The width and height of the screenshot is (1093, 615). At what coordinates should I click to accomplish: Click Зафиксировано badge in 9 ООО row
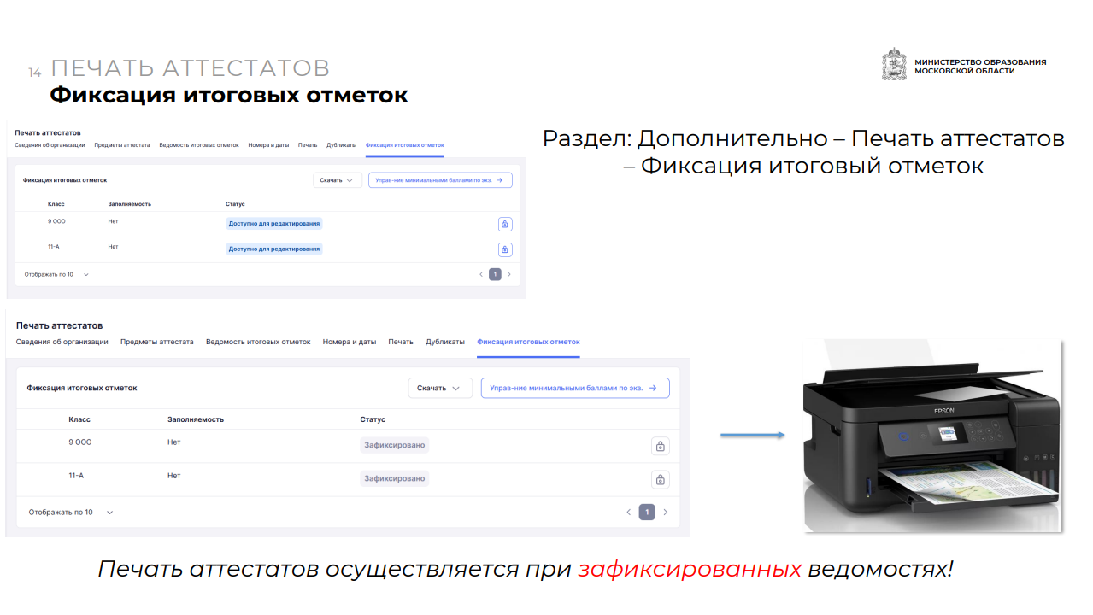point(395,445)
